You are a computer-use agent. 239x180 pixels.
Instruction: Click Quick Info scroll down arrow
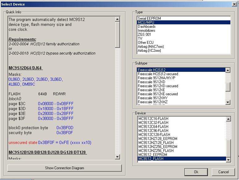(117, 157)
